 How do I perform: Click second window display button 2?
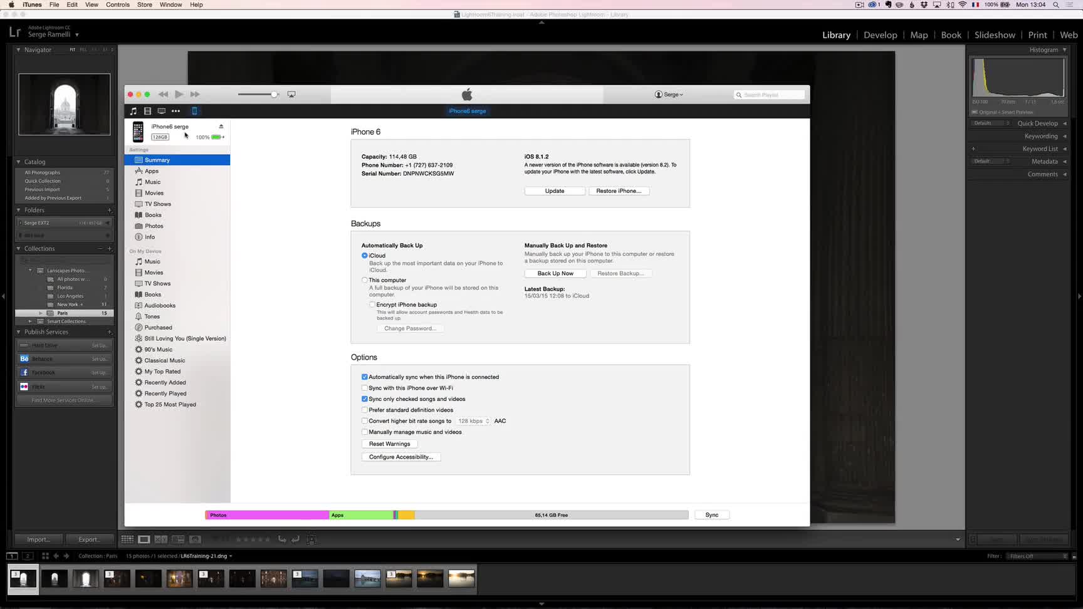pyautogui.click(x=27, y=556)
